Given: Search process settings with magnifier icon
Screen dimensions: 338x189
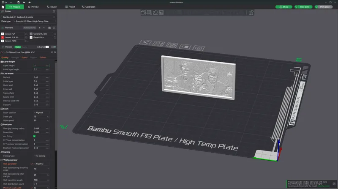Looking at the screenshot, I should tap(55, 52).
